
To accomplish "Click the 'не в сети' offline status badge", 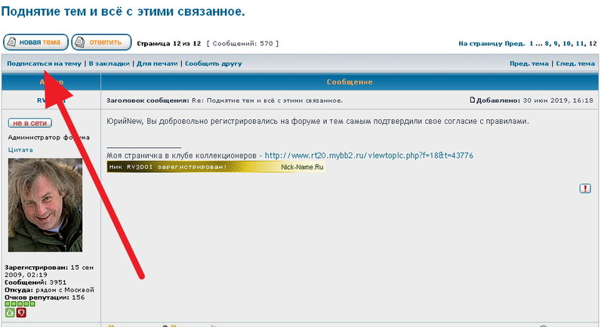I will coord(29,123).
